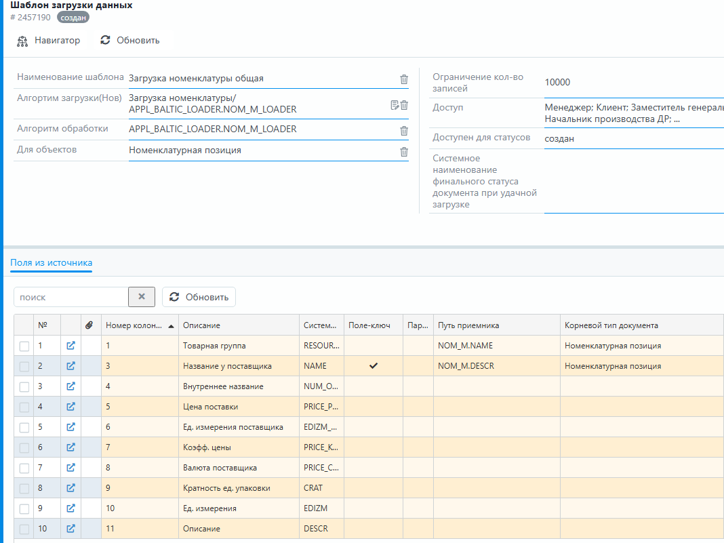This screenshot has width=724, height=543.
Task: Delete the template name field value
Action: pyautogui.click(x=404, y=79)
